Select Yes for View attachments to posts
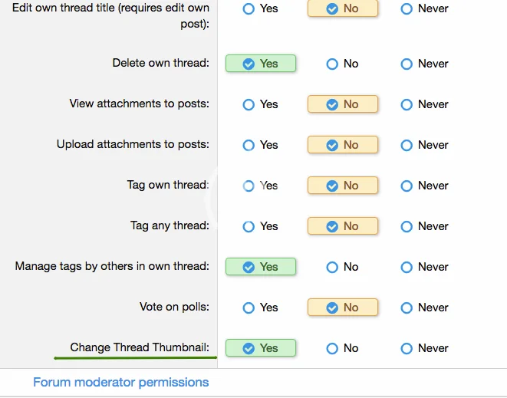507x398 pixels. point(249,104)
